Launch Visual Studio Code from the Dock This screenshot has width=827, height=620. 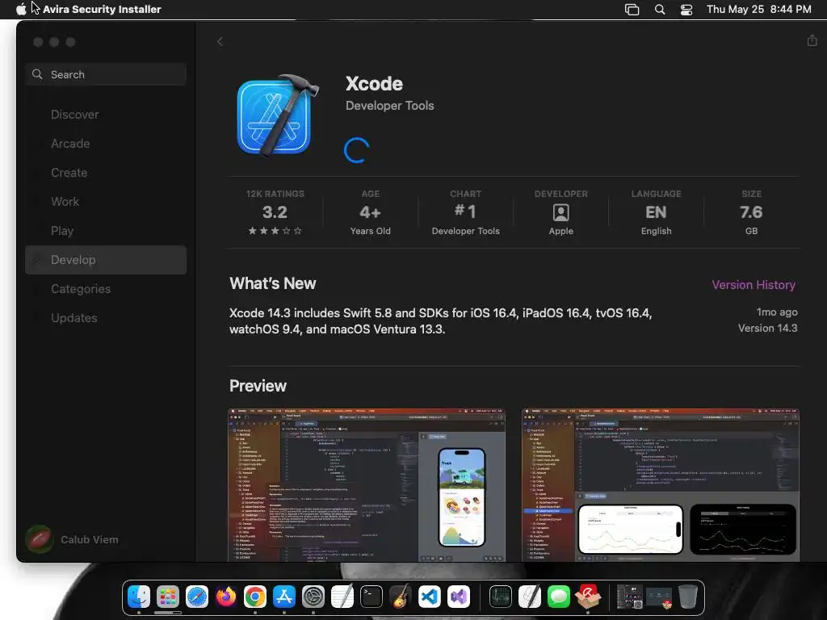(x=430, y=597)
